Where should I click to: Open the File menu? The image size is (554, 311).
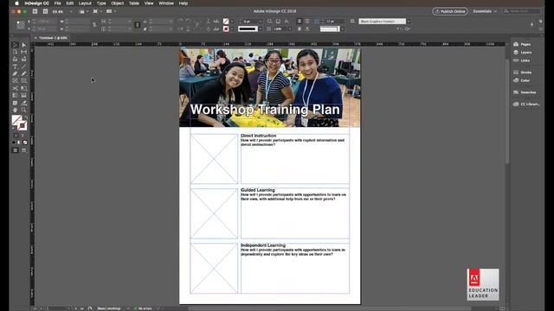click(x=58, y=3)
